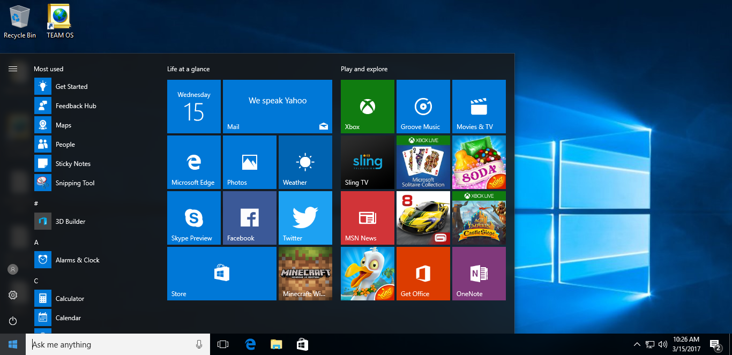Image resolution: width=732 pixels, height=355 pixels.
Task: Jump to letters via the '#' header
Action: [x=36, y=203]
